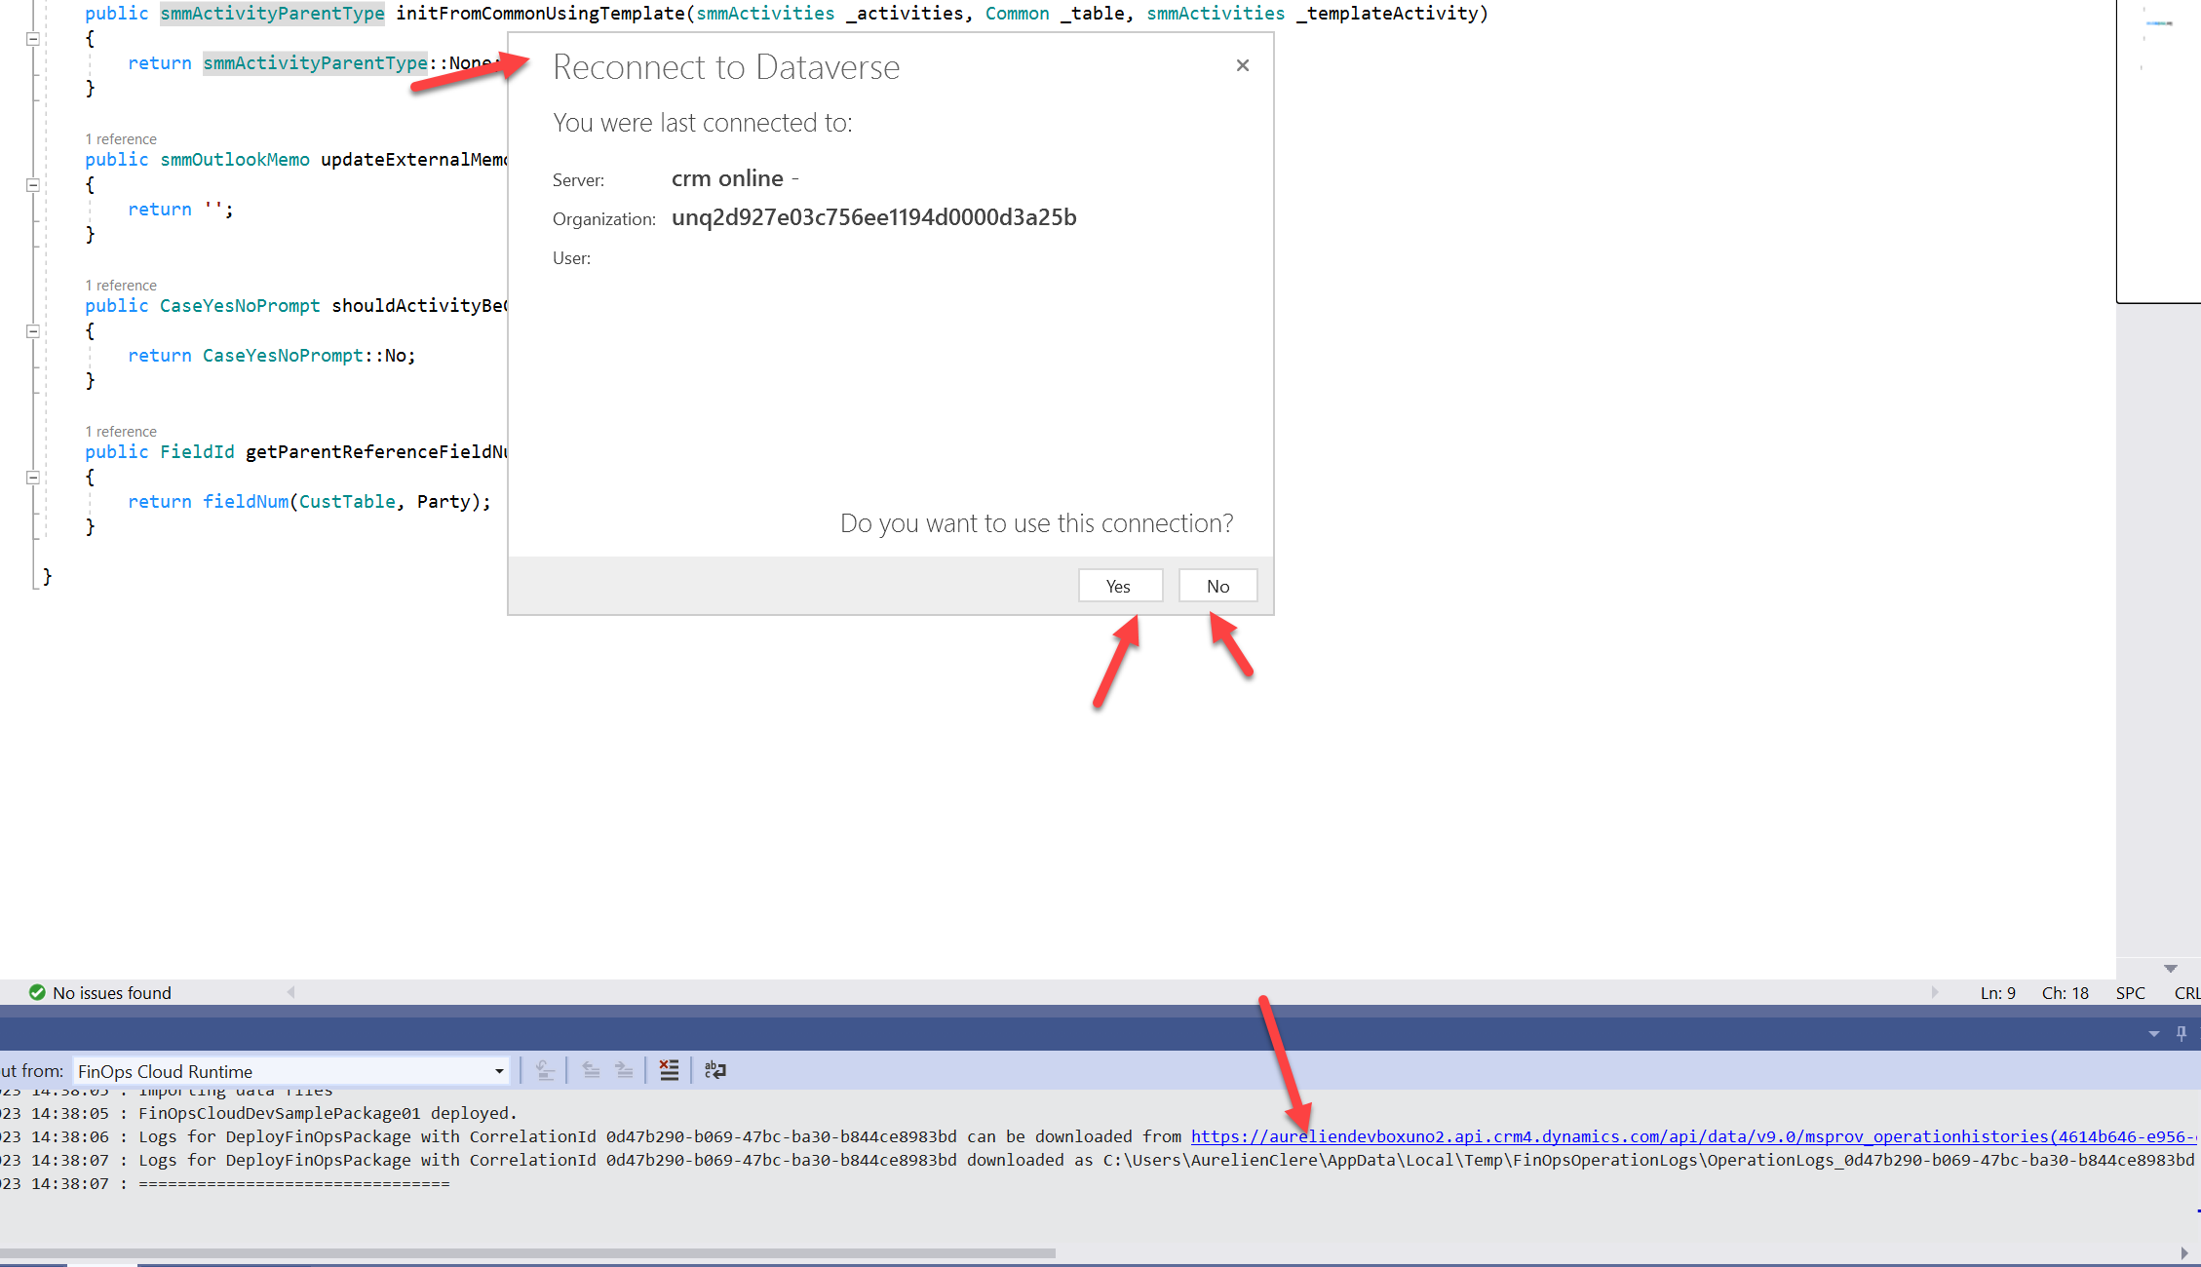The width and height of the screenshot is (2201, 1267).
Task: Click the Ln: 9 line indicator
Action: 1997,992
